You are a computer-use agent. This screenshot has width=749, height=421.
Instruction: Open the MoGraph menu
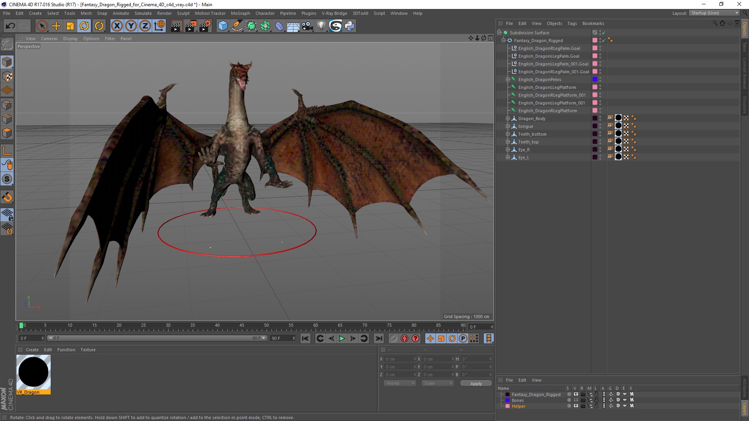[240, 13]
